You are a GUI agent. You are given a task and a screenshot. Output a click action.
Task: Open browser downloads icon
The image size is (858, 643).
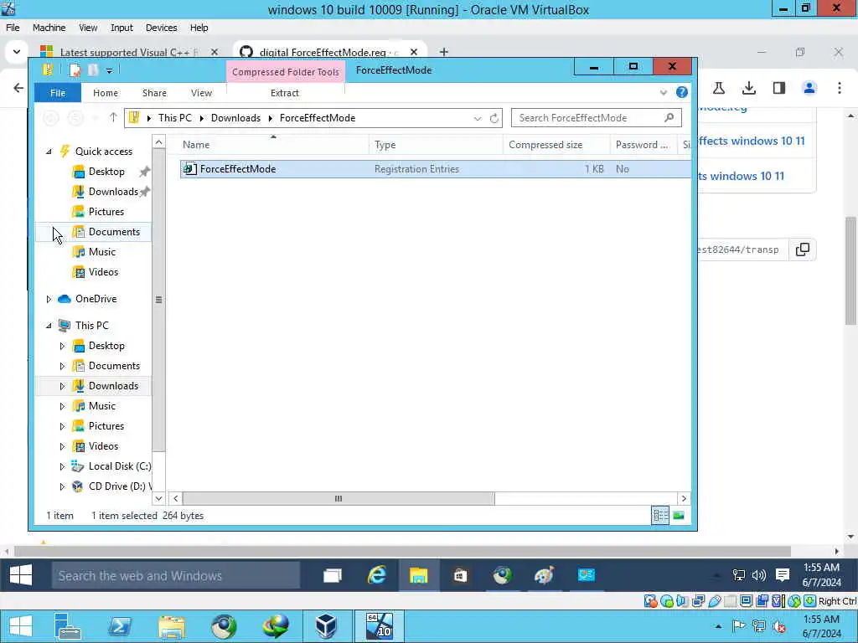tap(748, 88)
